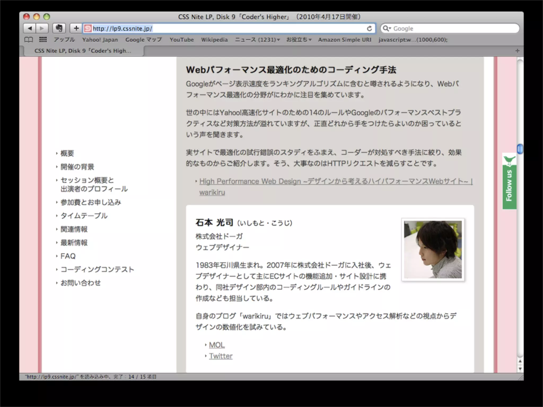The image size is (543, 407).
Task: Click the plus add-bookmark button
Action: tap(76, 28)
